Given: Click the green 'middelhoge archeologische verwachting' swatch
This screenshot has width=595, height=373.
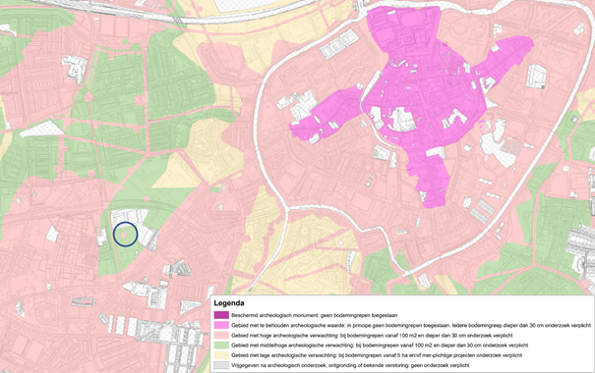Looking at the screenshot, I should click(x=221, y=346).
